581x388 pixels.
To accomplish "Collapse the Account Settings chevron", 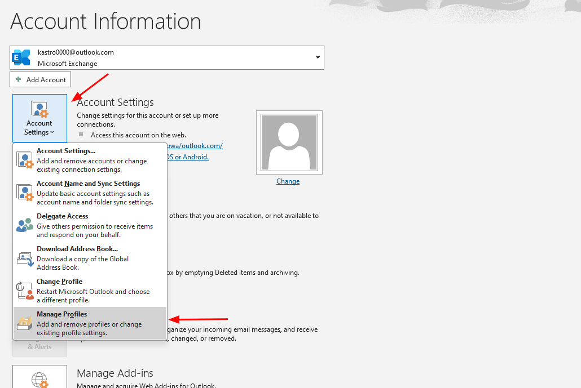I will (x=52, y=133).
